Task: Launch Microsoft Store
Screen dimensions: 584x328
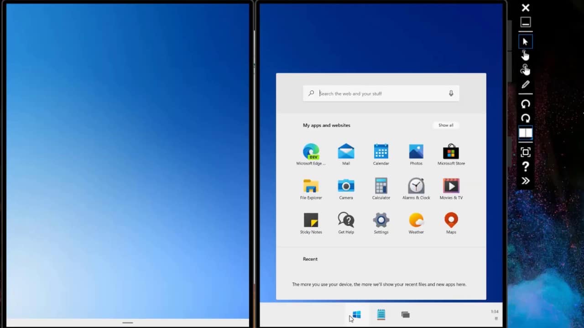Action: 451,154
